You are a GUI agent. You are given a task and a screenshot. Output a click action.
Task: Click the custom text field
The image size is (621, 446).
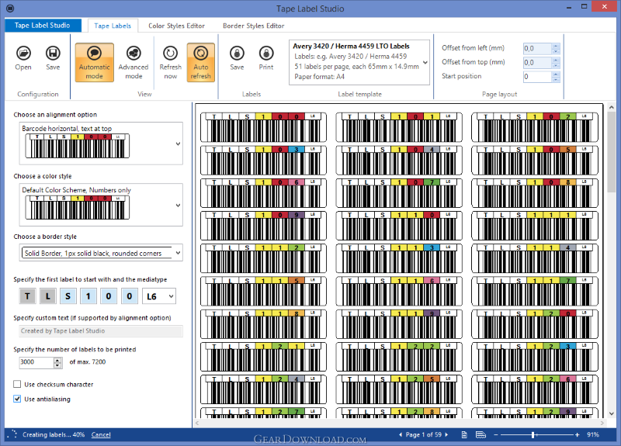(x=101, y=331)
